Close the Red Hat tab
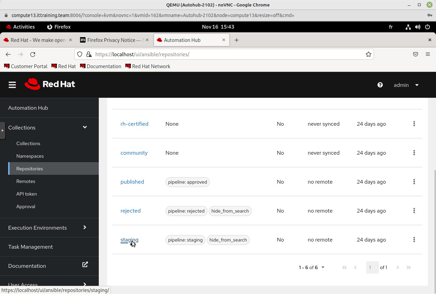Image resolution: width=436 pixels, height=294 pixels. (x=71, y=40)
